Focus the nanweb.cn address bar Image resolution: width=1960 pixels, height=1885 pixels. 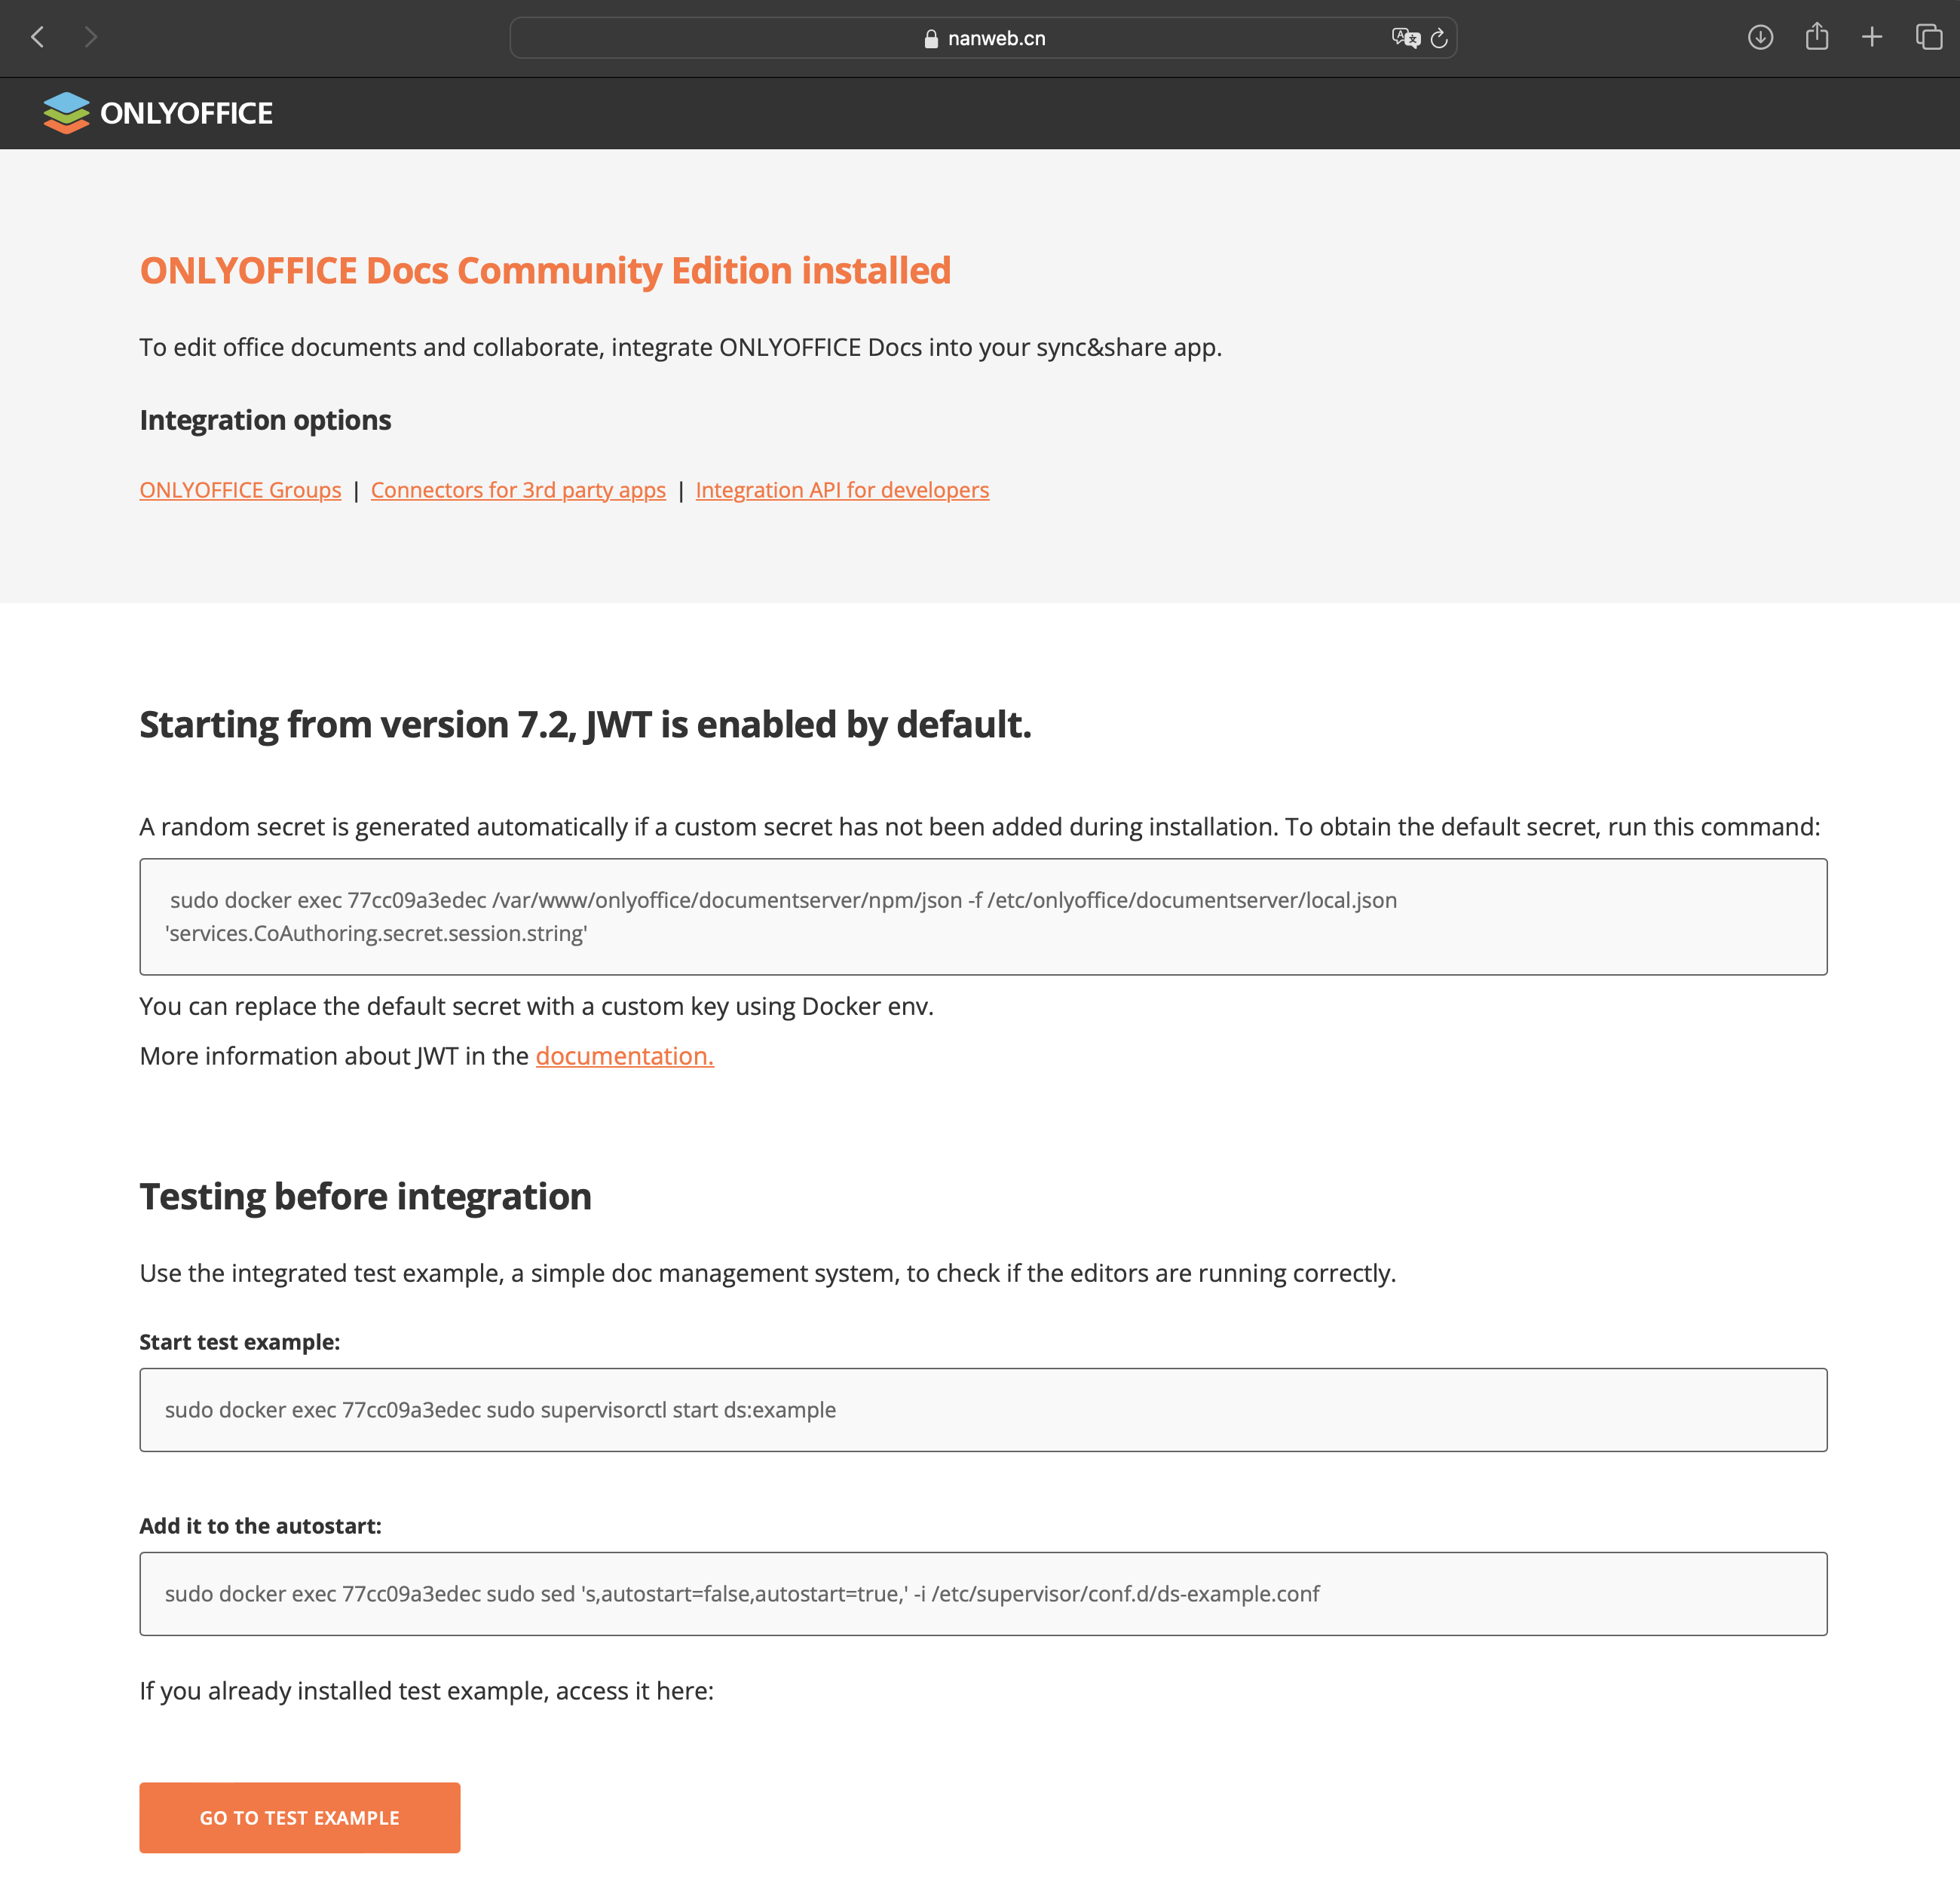click(983, 38)
